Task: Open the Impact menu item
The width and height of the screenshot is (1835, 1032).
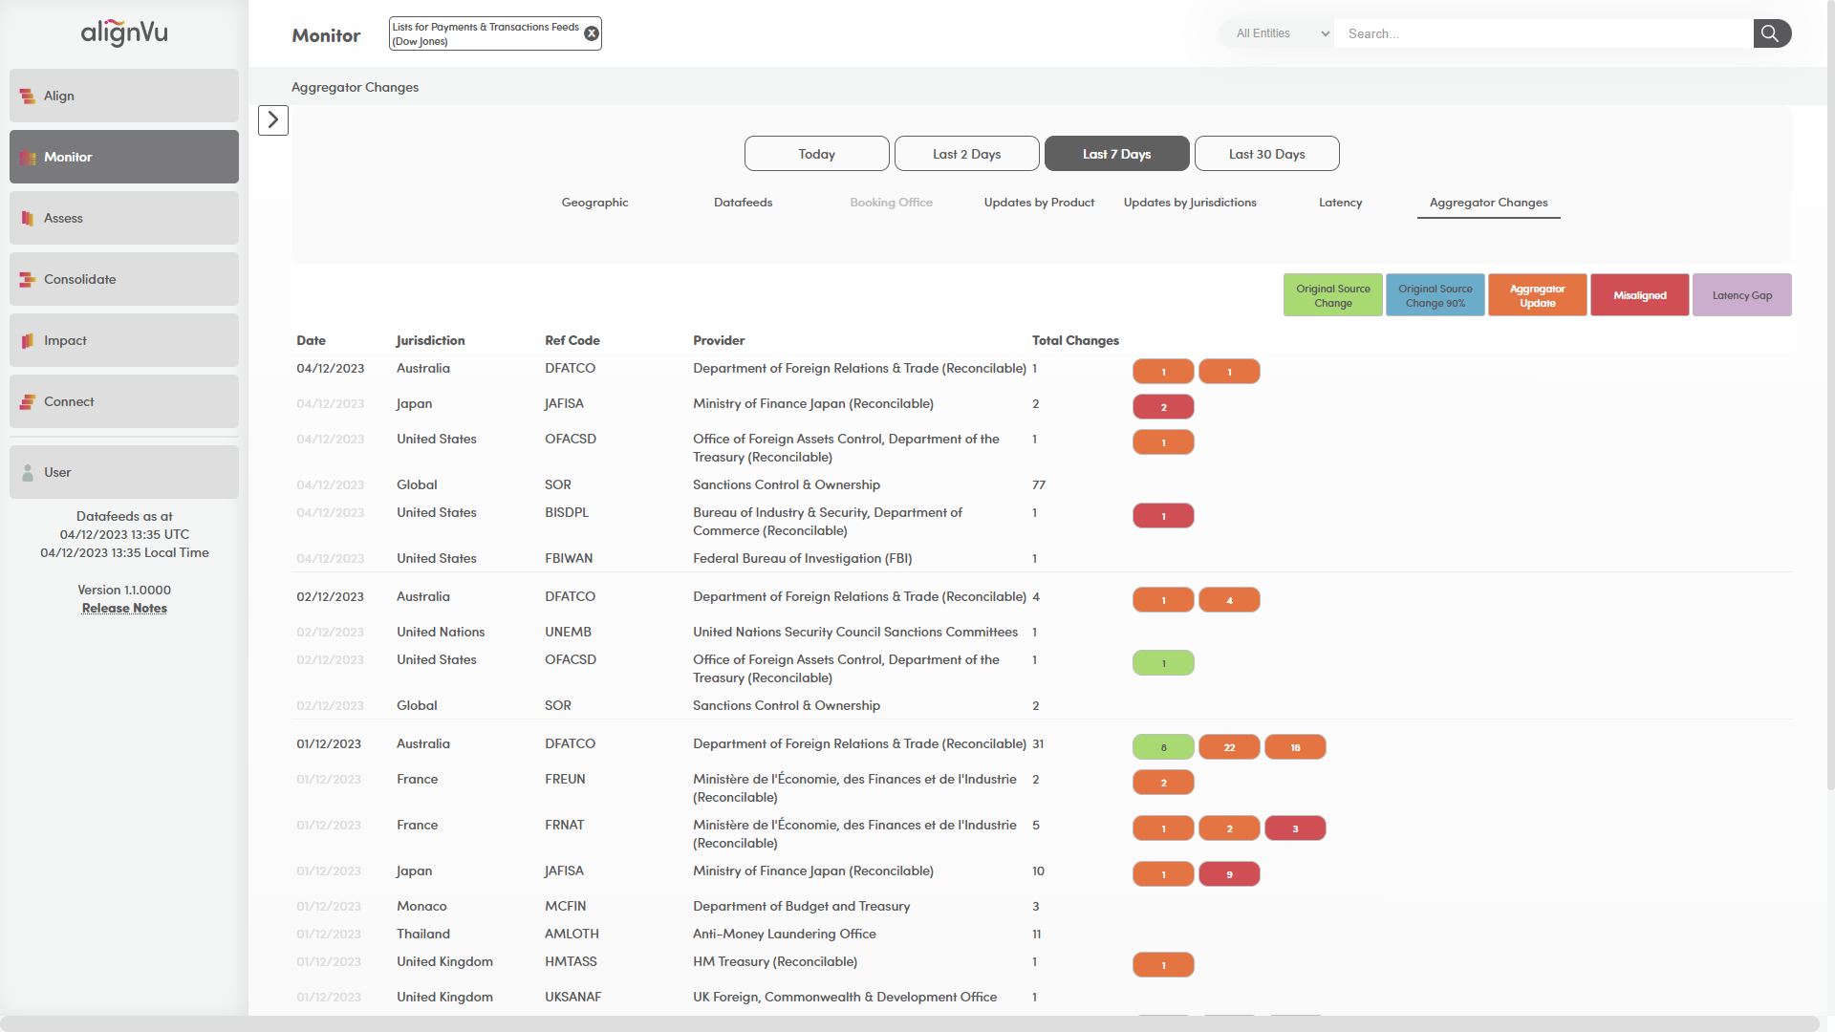Action: tap(124, 340)
